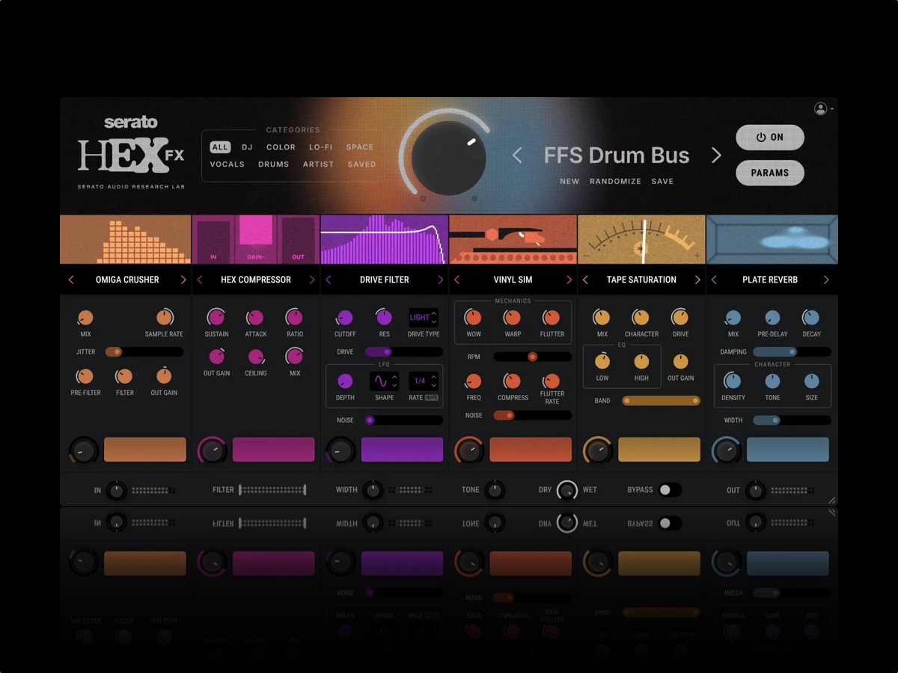Click the Vinyl Sim turntable artwork
The width and height of the screenshot is (898, 673).
pos(513,238)
